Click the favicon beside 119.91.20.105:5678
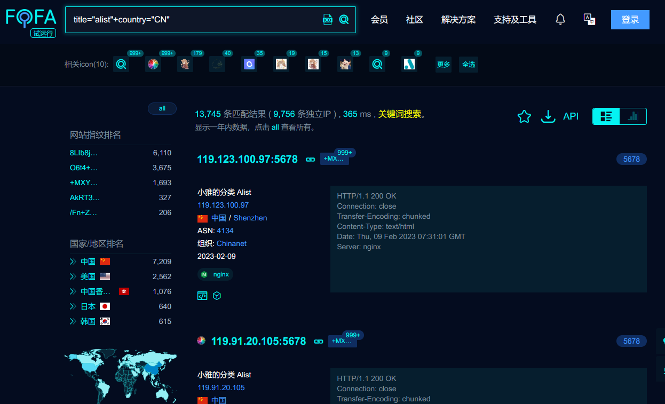The width and height of the screenshot is (665, 404). 201,340
